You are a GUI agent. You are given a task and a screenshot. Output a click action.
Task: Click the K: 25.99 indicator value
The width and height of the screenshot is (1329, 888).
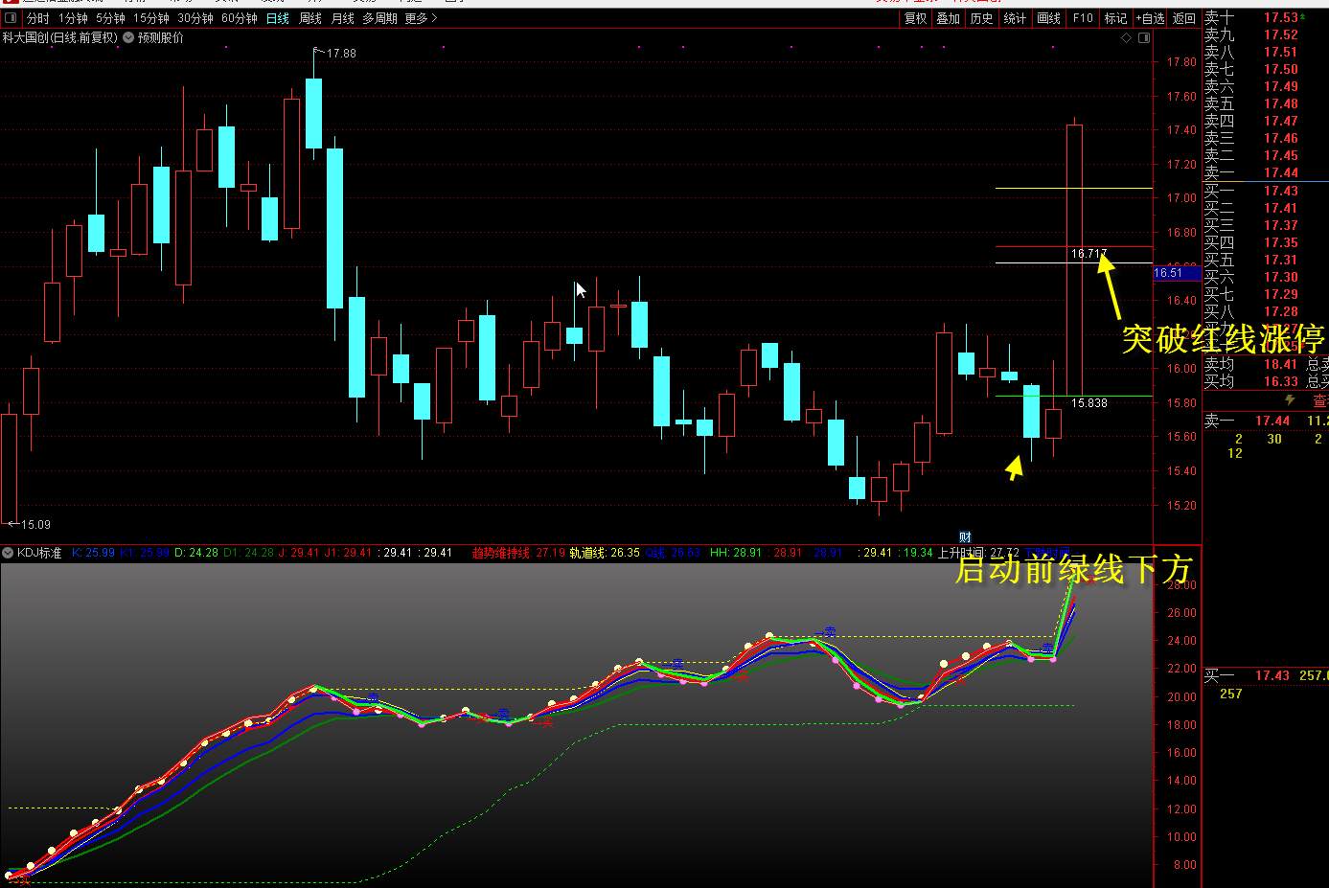point(93,553)
